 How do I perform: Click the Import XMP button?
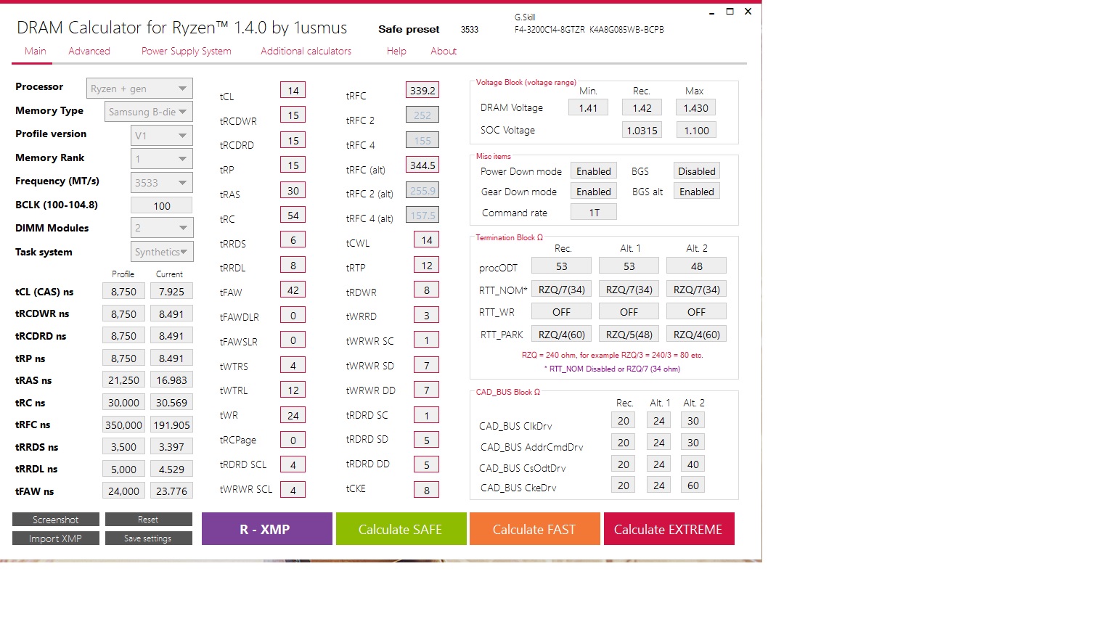pos(56,538)
